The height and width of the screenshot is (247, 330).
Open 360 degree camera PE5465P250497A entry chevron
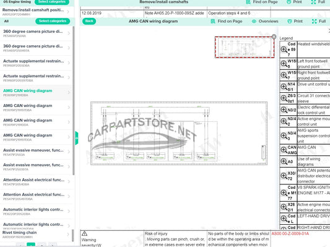coord(69,48)
